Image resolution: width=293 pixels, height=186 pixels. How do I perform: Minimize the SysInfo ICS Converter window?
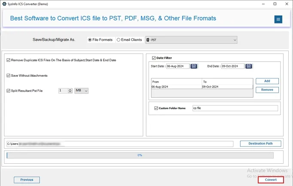click(263, 4)
